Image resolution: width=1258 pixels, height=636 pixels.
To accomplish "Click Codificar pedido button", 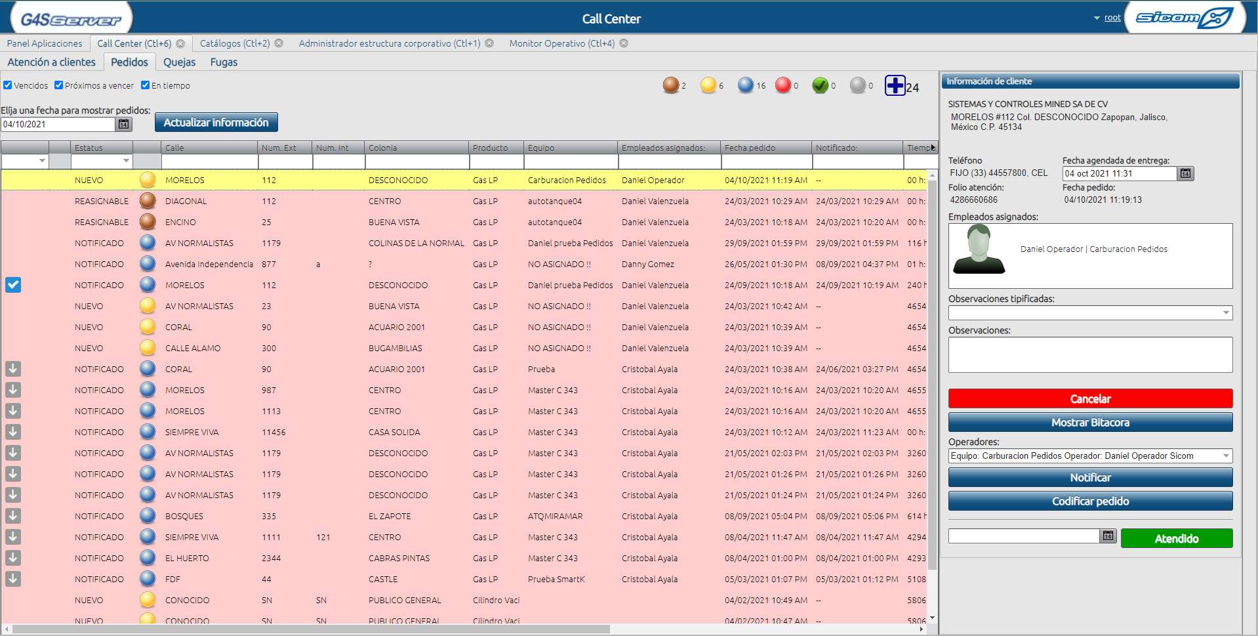I will pyautogui.click(x=1090, y=501).
